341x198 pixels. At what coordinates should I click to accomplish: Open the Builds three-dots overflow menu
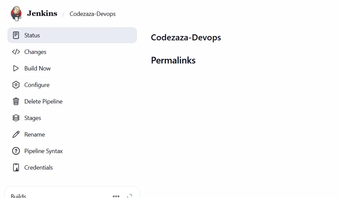(x=116, y=196)
